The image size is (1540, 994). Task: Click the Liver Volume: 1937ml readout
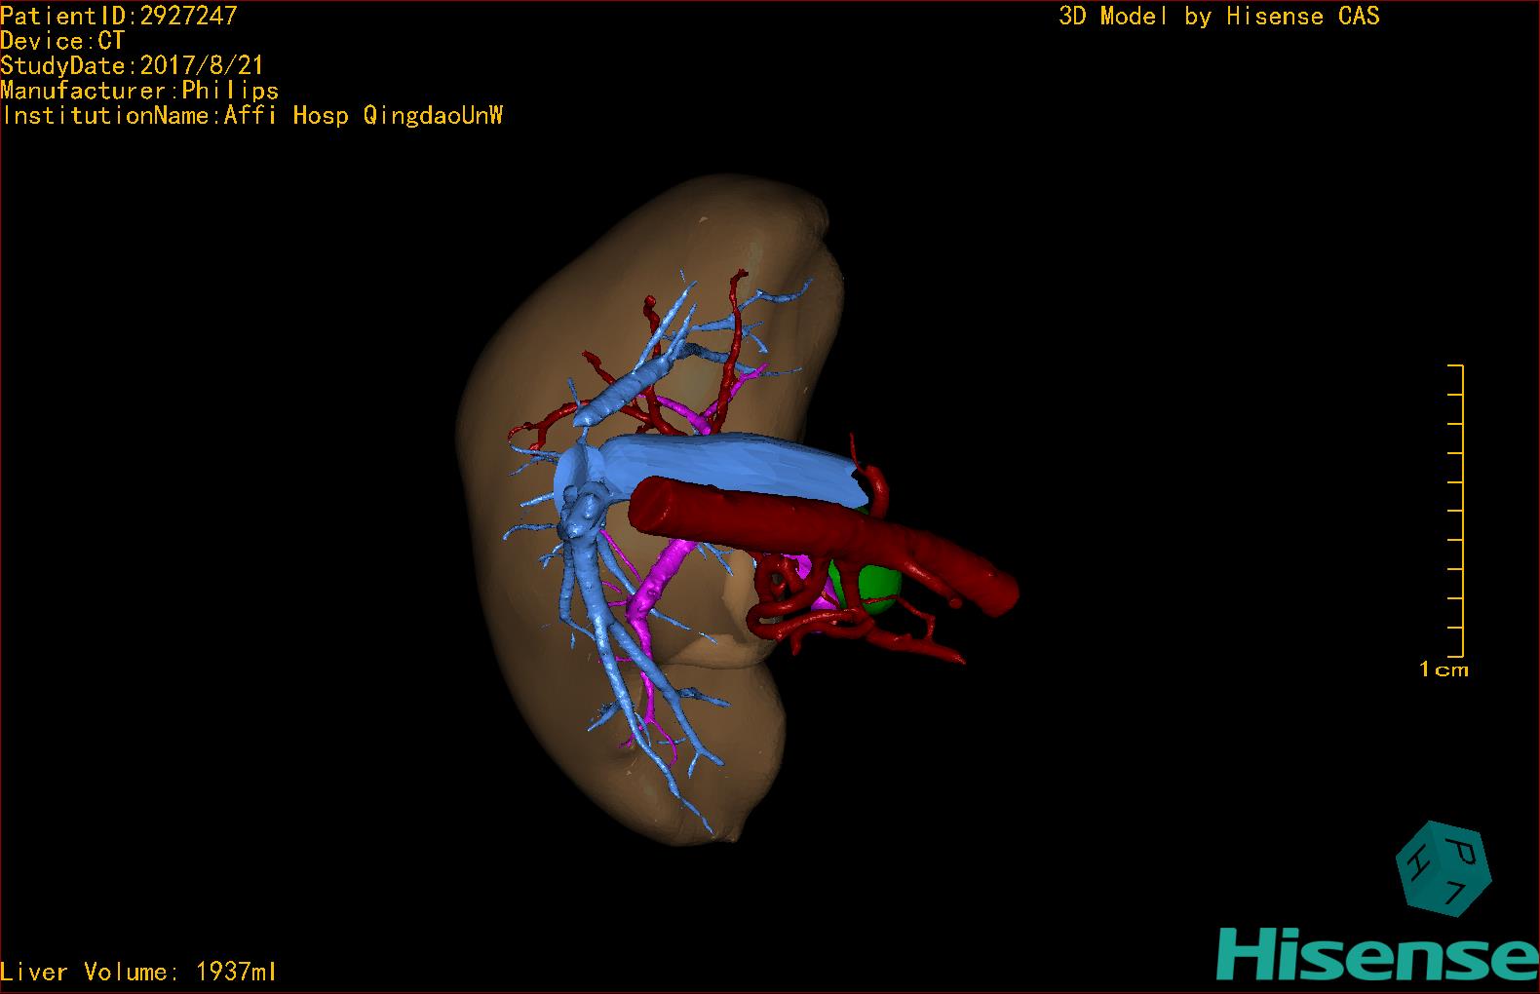click(138, 972)
